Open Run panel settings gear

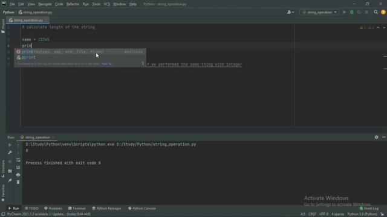click(376, 137)
